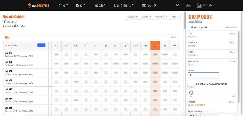Collapse the Rifle section via Close
243x116 pixels.
click(x=174, y=37)
